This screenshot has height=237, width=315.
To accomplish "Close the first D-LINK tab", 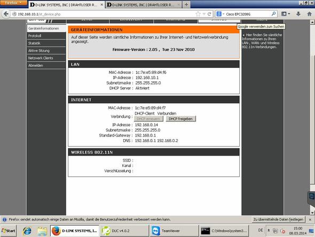I will 101,4.
